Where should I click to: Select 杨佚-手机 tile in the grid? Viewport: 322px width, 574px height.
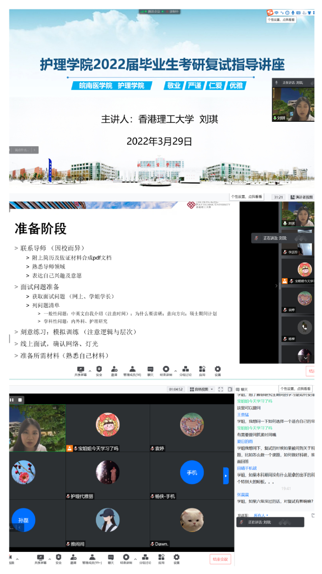pos(192,476)
